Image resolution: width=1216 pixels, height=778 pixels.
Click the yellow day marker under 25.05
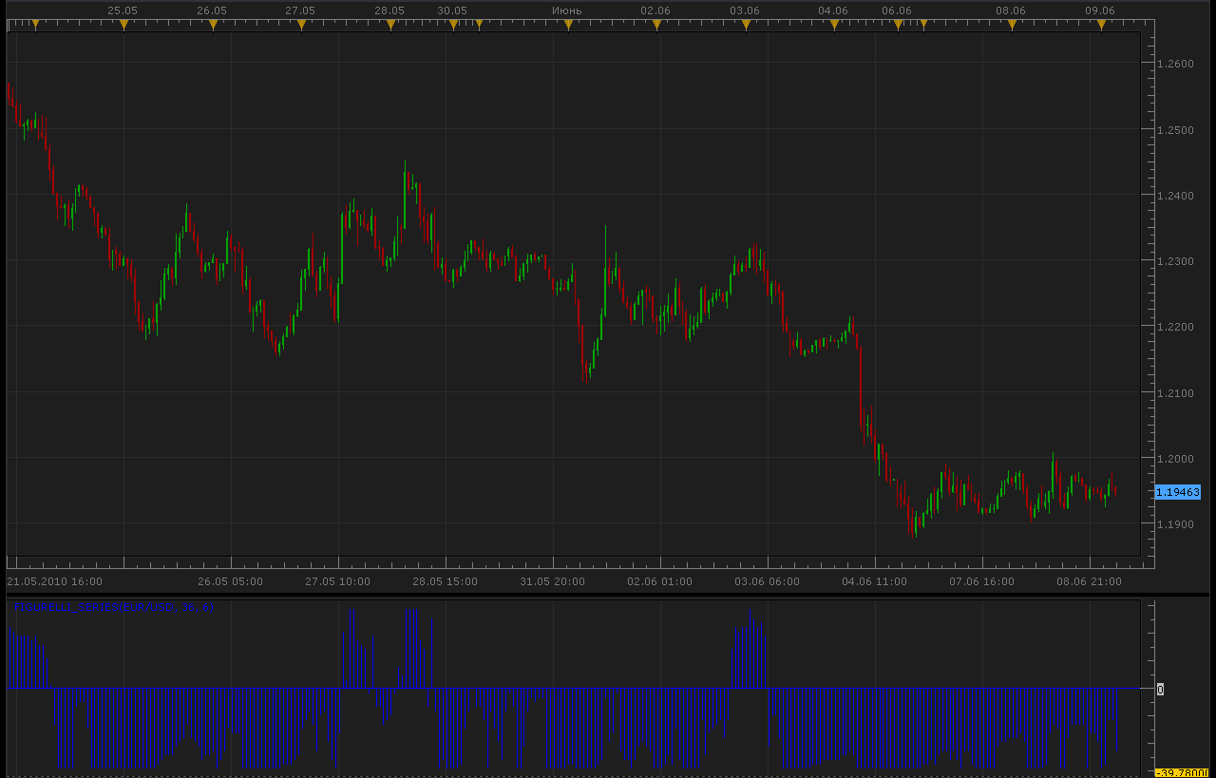(x=123, y=26)
